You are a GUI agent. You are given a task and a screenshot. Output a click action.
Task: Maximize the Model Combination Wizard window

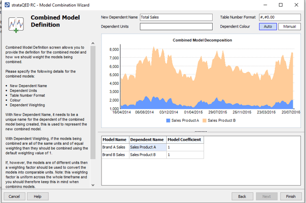tap(280, 5)
